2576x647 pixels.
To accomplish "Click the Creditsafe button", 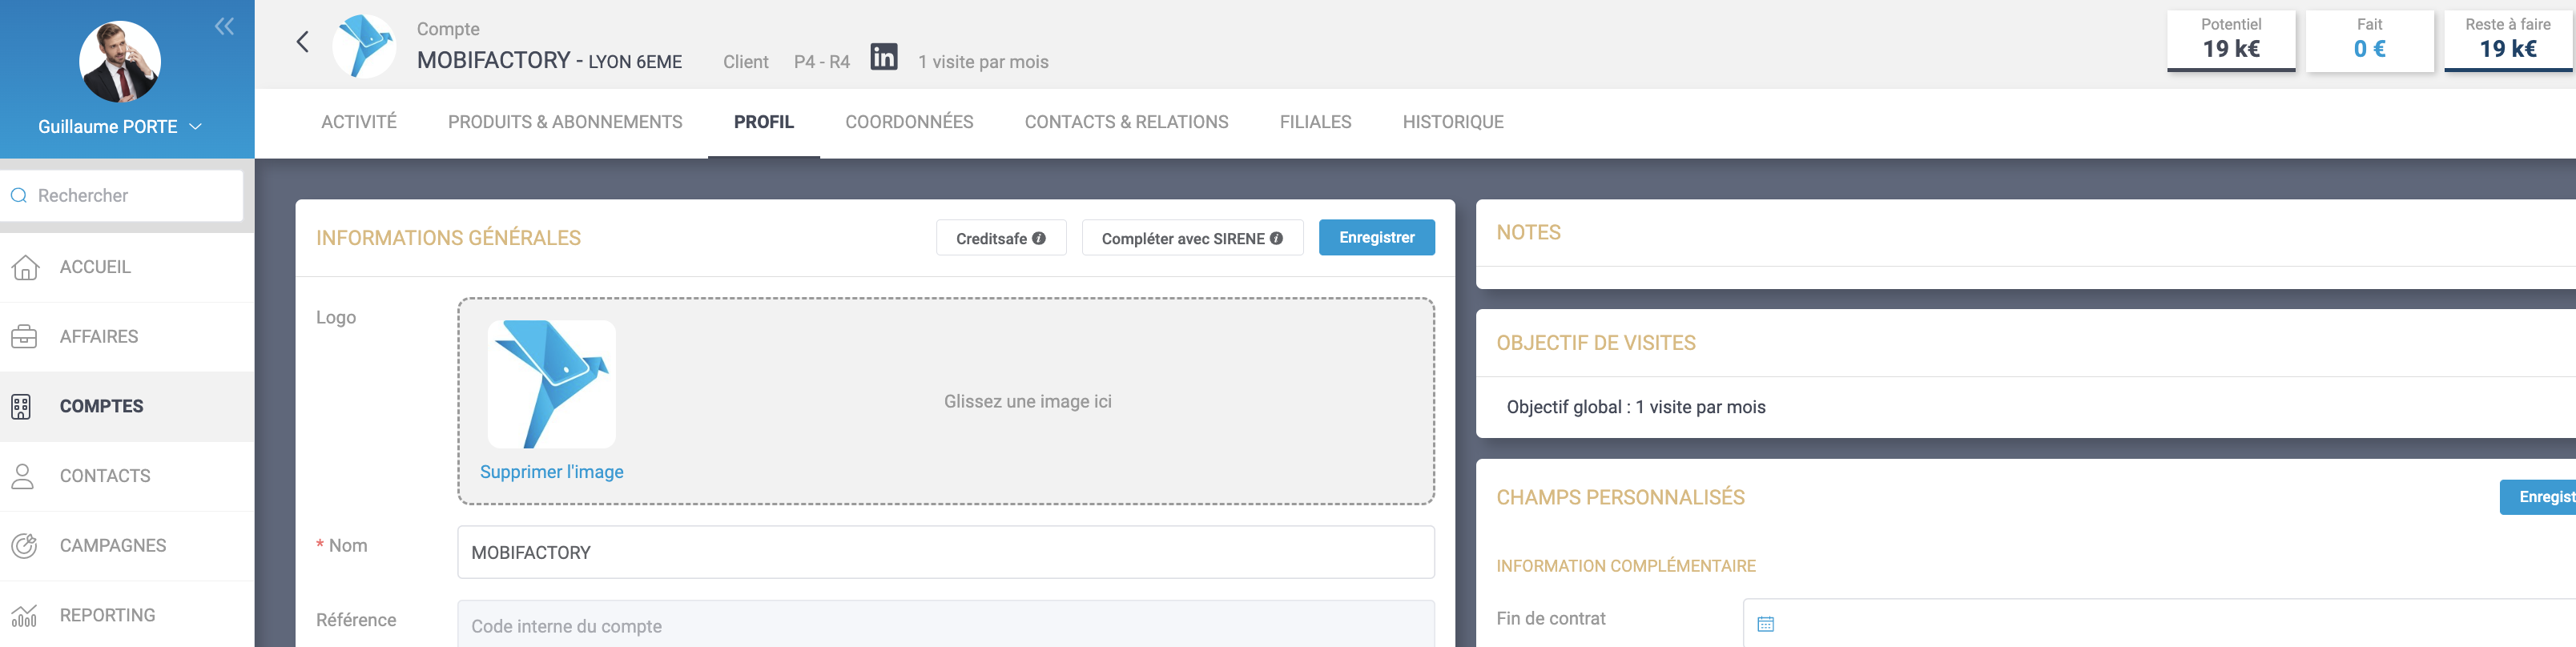I will 1000,238.
